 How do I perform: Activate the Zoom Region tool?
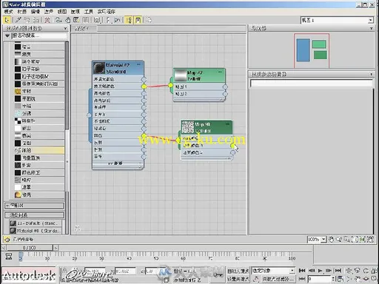click(346, 239)
